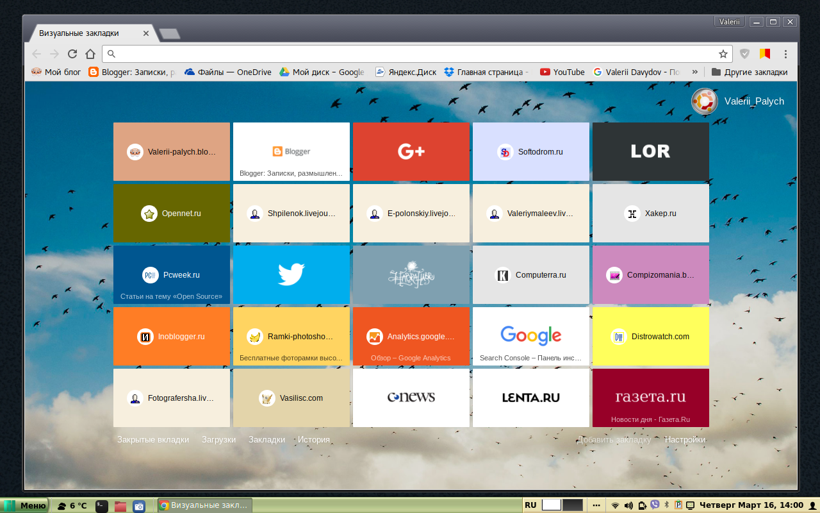Open the Xakep.ru tile
The image size is (820, 513).
tap(651, 214)
